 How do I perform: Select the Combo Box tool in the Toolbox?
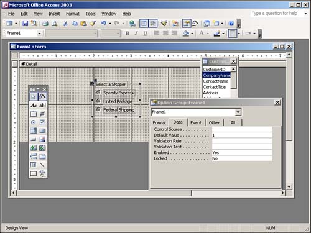click(x=34, y=130)
